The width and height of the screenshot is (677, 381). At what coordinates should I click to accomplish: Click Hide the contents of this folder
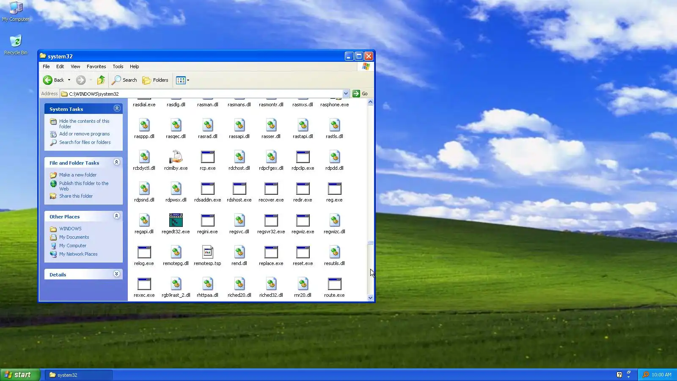point(84,124)
